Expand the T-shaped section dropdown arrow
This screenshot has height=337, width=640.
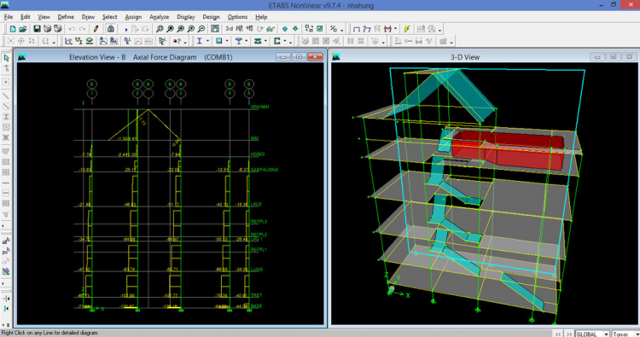pyautogui.click(x=246, y=41)
